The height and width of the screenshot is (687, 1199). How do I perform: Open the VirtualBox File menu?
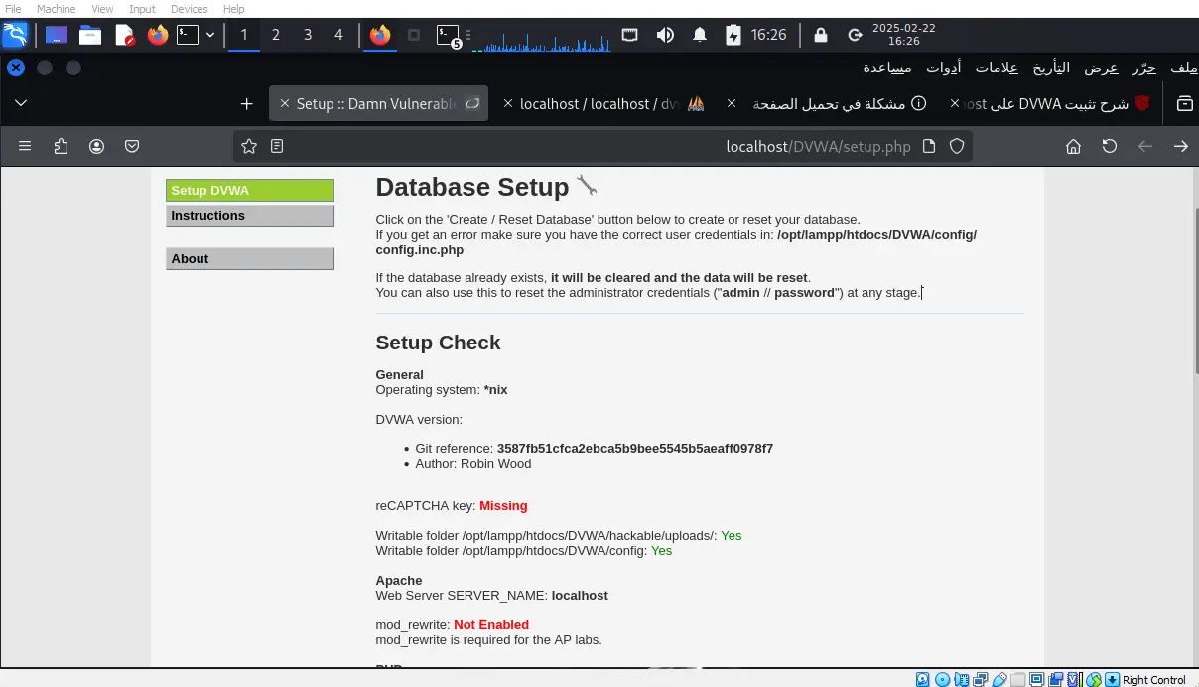(13, 9)
